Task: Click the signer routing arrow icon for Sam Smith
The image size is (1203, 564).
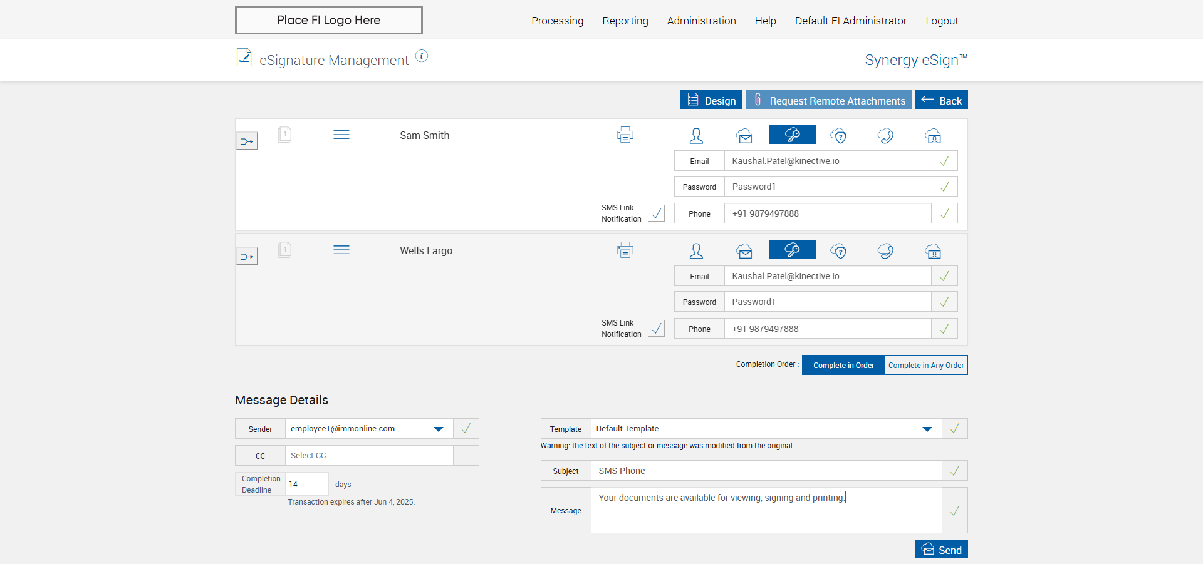Action: (247, 141)
